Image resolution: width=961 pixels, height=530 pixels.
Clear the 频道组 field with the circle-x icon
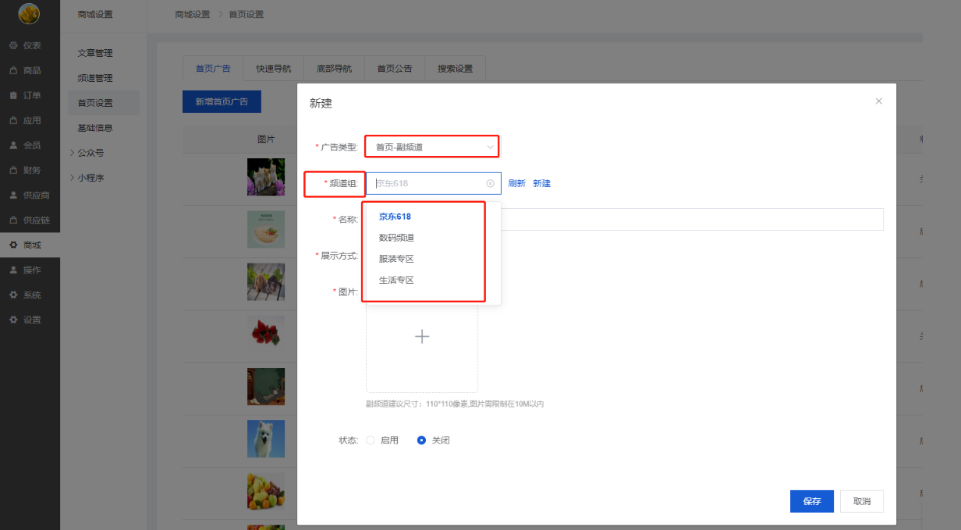[x=491, y=184]
